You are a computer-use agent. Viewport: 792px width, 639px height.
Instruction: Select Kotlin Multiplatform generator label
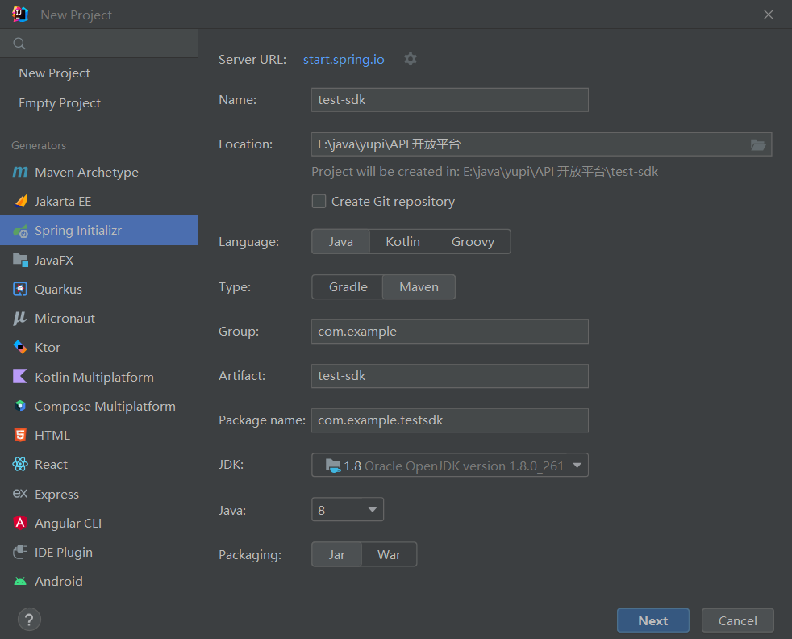[x=94, y=377]
